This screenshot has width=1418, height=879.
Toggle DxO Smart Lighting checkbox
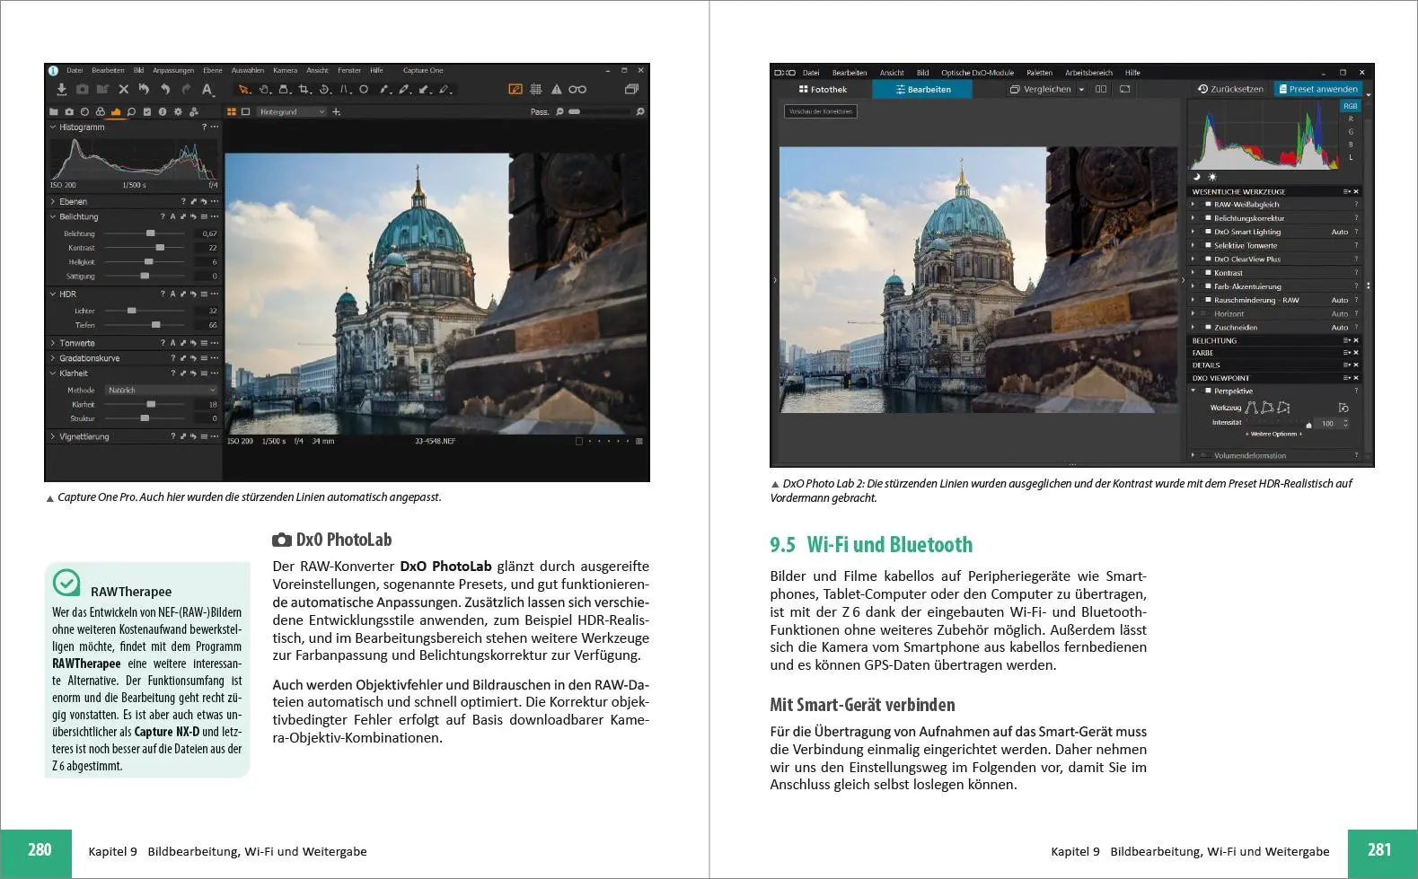click(1208, 232)
